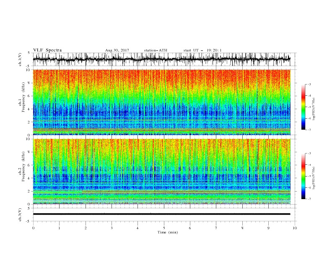Select the "-3" tick on upper colorbar
Viewport: 332px width, 256px height.
coord(309,84)
